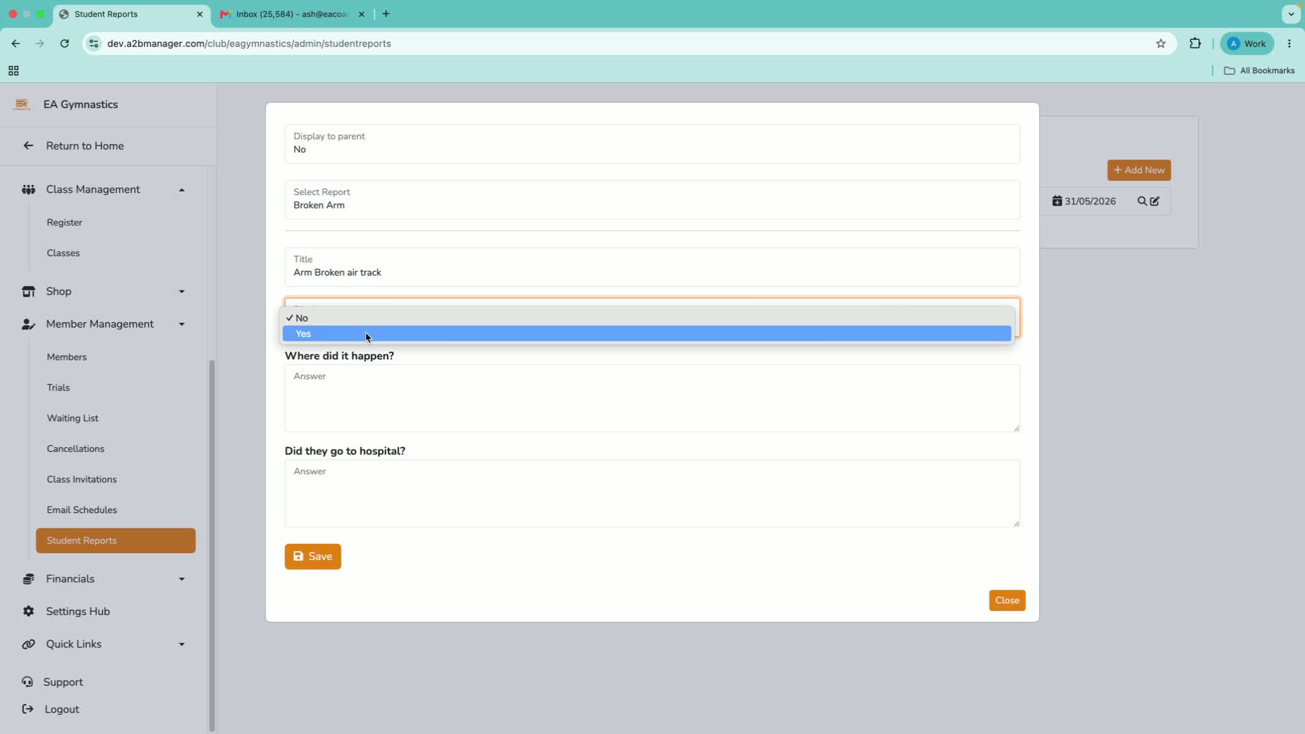Image resolution: width=1305 pixels, height=734 pixels.
Task: Click the Where did it happen answer box
Action: pos(652,398)
